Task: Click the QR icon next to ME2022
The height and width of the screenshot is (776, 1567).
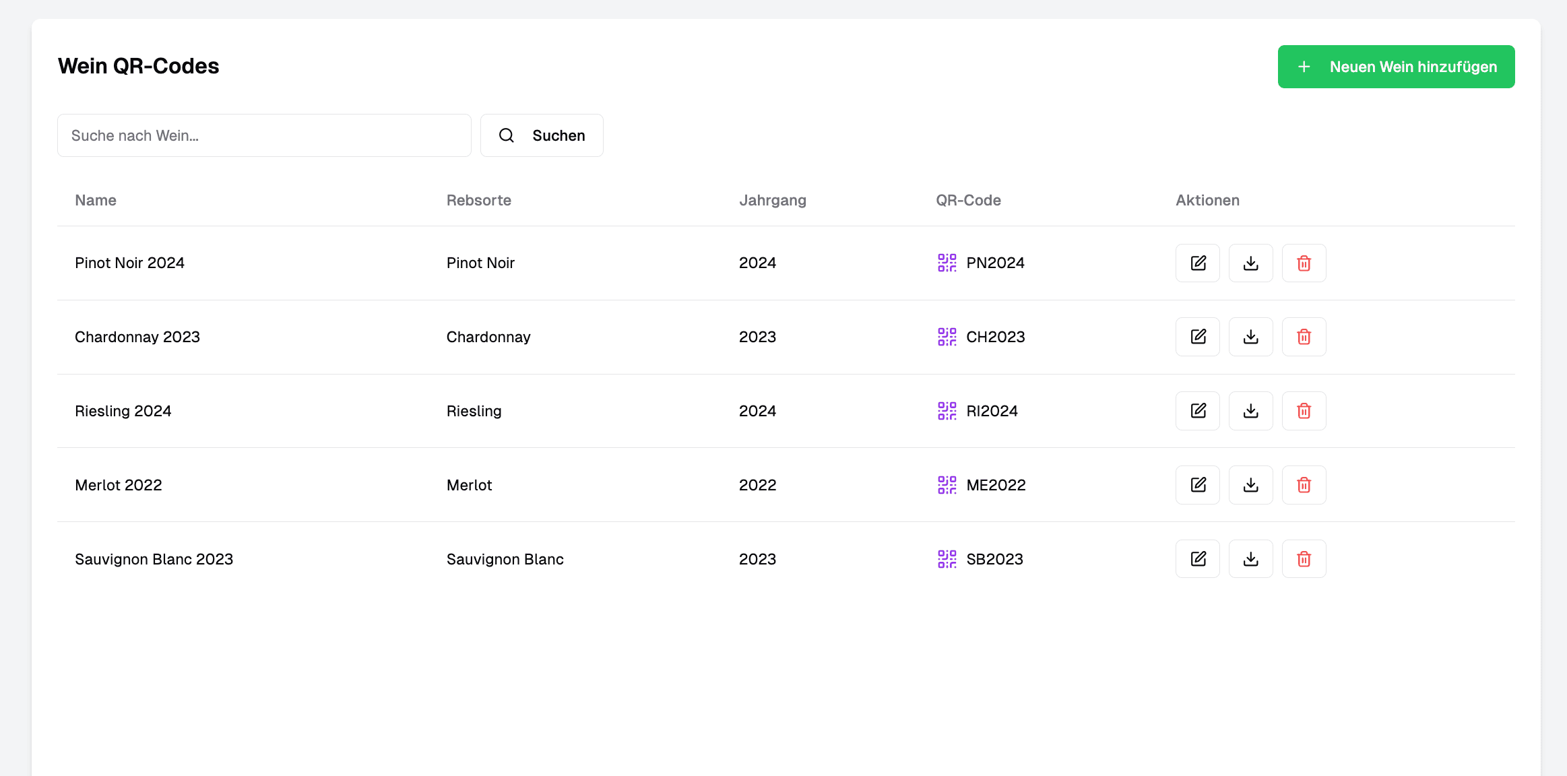Action: click(x=947, y=485)
